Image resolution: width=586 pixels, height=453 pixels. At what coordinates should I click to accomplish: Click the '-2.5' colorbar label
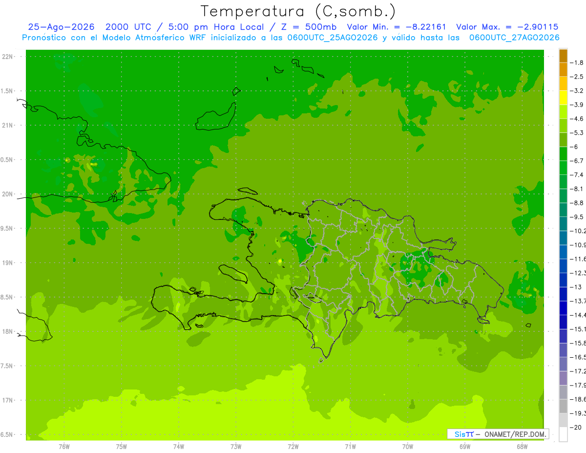[x=577, y=77]
